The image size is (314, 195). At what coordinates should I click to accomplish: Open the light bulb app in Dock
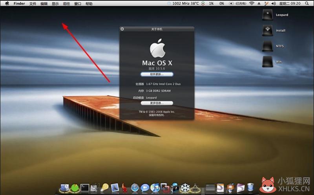[104, 188]
